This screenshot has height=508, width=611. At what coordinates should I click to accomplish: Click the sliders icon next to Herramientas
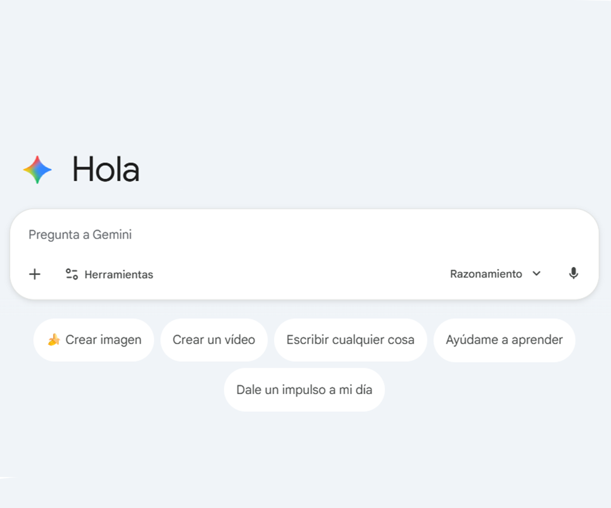click(72, 274)
